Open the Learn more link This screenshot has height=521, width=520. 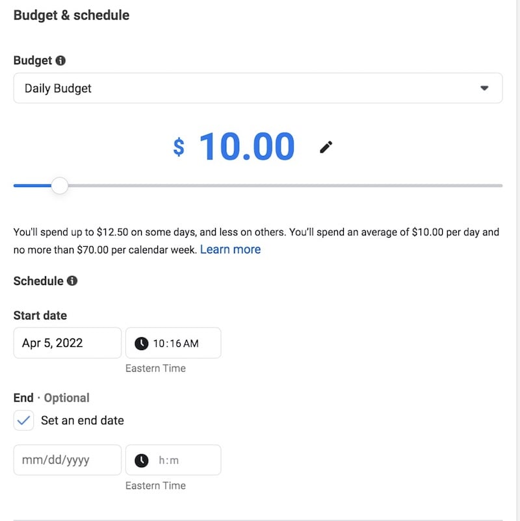click(230, 249)
